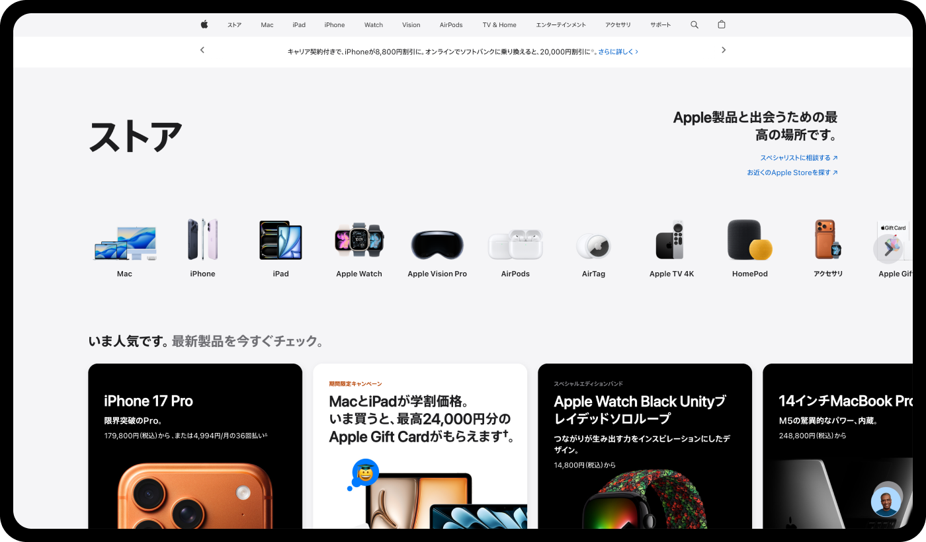
Task: Open the iPad menu in navigation bar
Action: pos(299,25)
